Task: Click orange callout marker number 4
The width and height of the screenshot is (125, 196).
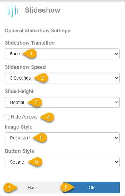Action: click(x=47, y=117)
